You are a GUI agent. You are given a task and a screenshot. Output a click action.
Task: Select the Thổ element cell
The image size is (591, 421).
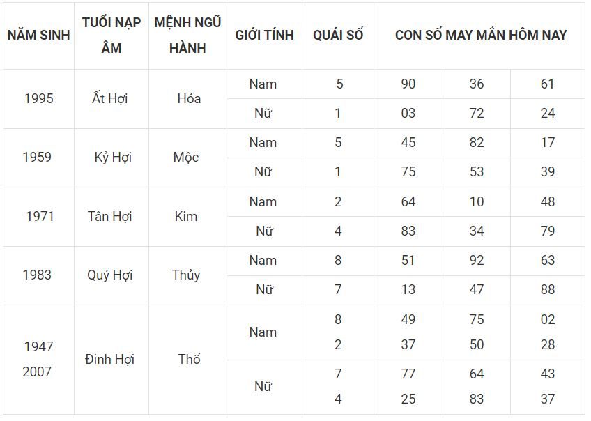[x=189, y=359]
